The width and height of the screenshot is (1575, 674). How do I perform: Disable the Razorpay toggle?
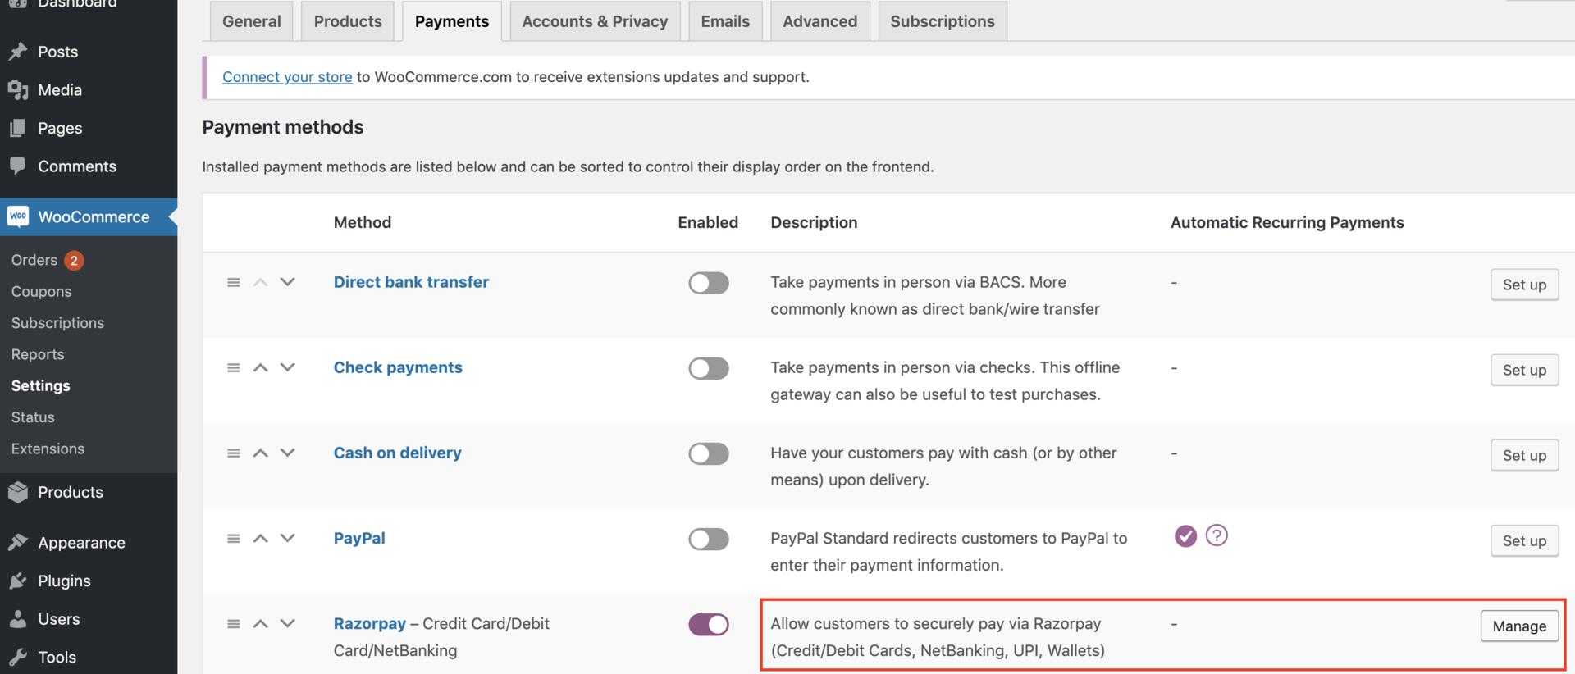[709, 624]
